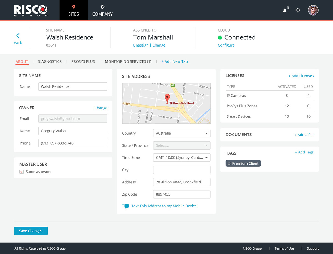Click the IP Cameras license row
The width and height of the screenshot is (333, 254).
pos(269,96)
